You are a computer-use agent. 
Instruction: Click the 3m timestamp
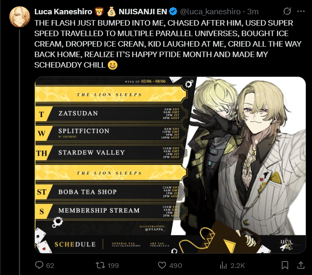(x=253, y=12)
